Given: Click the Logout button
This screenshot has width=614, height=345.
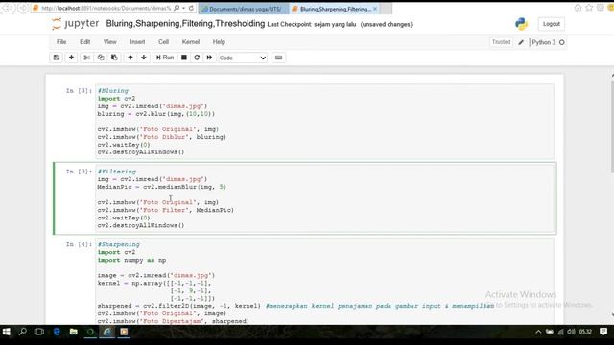Looking at the screenshot, I should [552, 24].
